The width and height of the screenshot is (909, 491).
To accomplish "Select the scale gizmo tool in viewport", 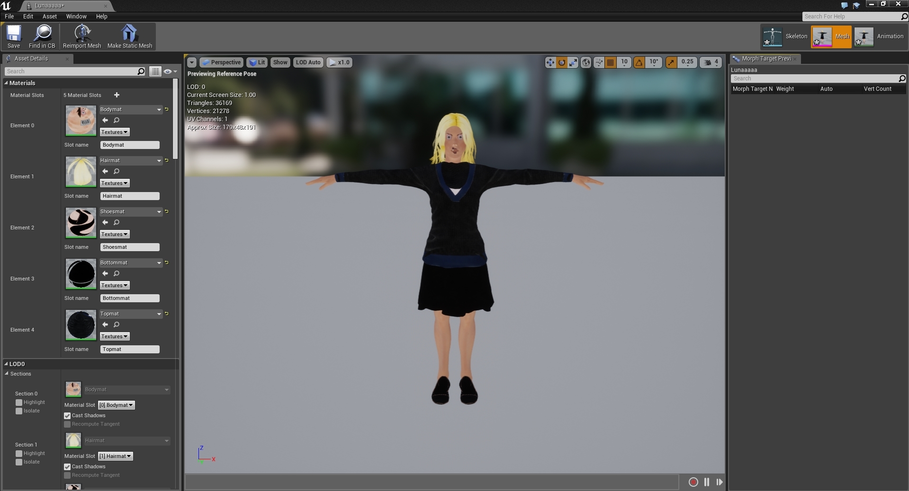I will [x=573, y=62].
